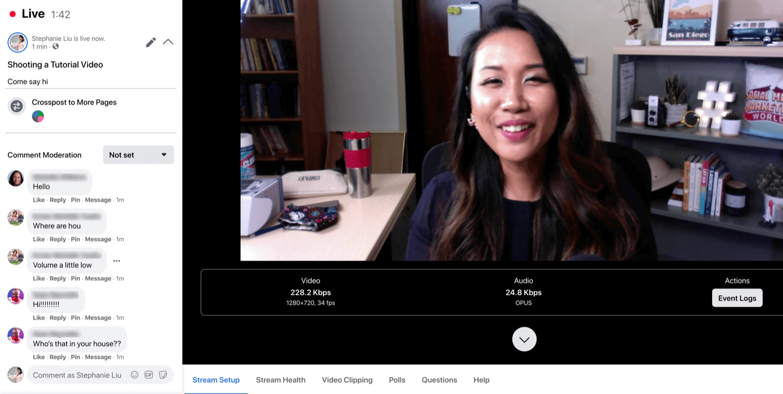Like the "Hi!!!!!!!!!" comment
783x394 pixels.
pos(39,318)
